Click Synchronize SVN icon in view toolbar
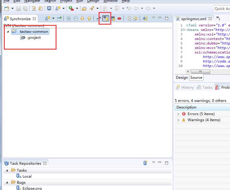This screenshot has height=190, width=230. [48, 18]
